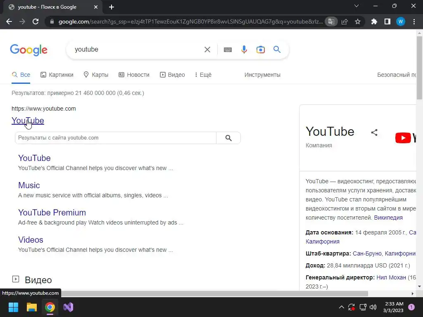Open the Калифорния link
The image size is (423, 317).
pos(322,241)
